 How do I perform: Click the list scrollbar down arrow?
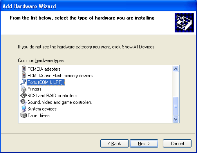(x=175, y=119)
